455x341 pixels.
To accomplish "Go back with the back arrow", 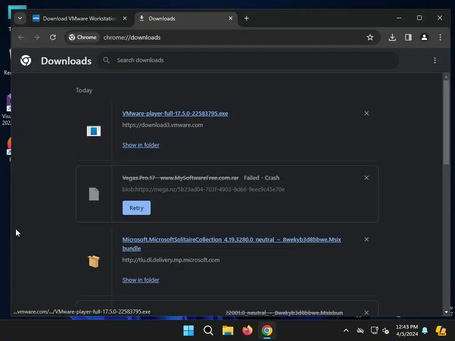I will click(x=21, y=37).
